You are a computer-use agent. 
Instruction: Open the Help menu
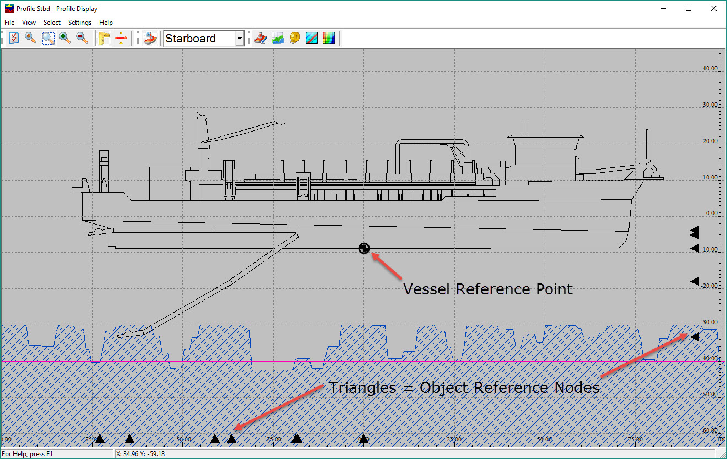point(106,23)
